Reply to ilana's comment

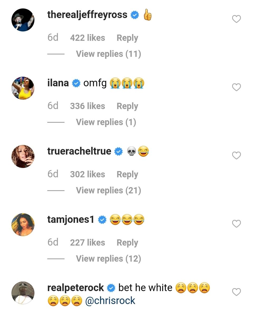coord(127,106)
